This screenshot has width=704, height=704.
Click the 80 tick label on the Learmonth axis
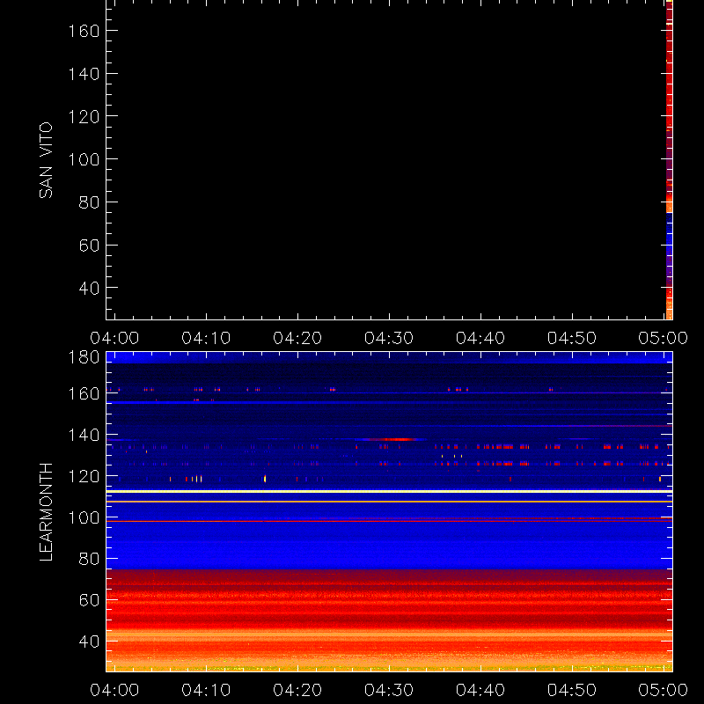coord(89,559)
